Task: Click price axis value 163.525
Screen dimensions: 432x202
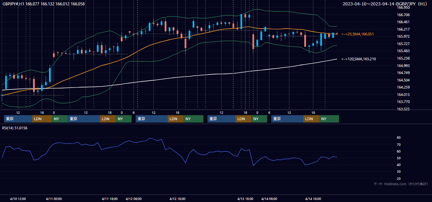Action: point(403,109)
